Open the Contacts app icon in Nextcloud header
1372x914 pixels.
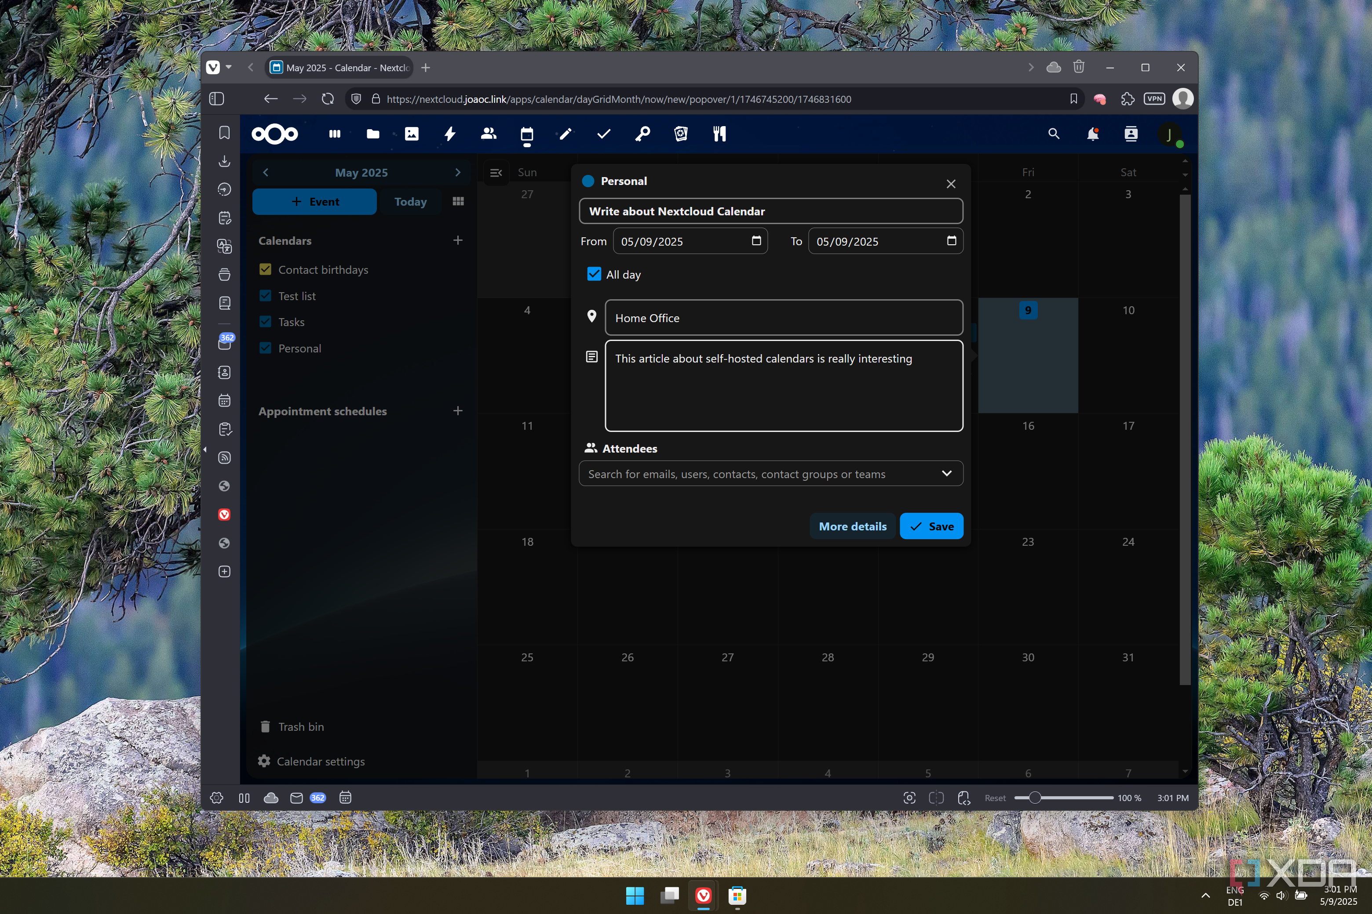[488, 134]
